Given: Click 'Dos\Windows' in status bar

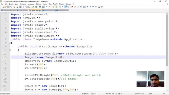Looking at the screenshot, I should tap(139, 94).
